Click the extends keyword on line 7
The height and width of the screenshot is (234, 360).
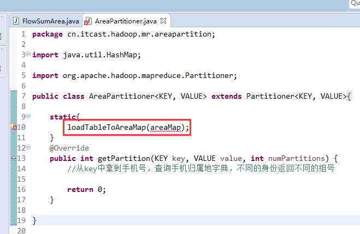pos(226,96)
